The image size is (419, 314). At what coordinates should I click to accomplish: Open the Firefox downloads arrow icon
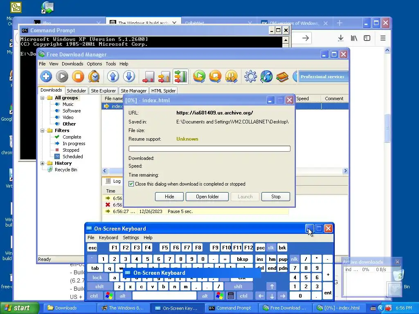click(341, 38)
